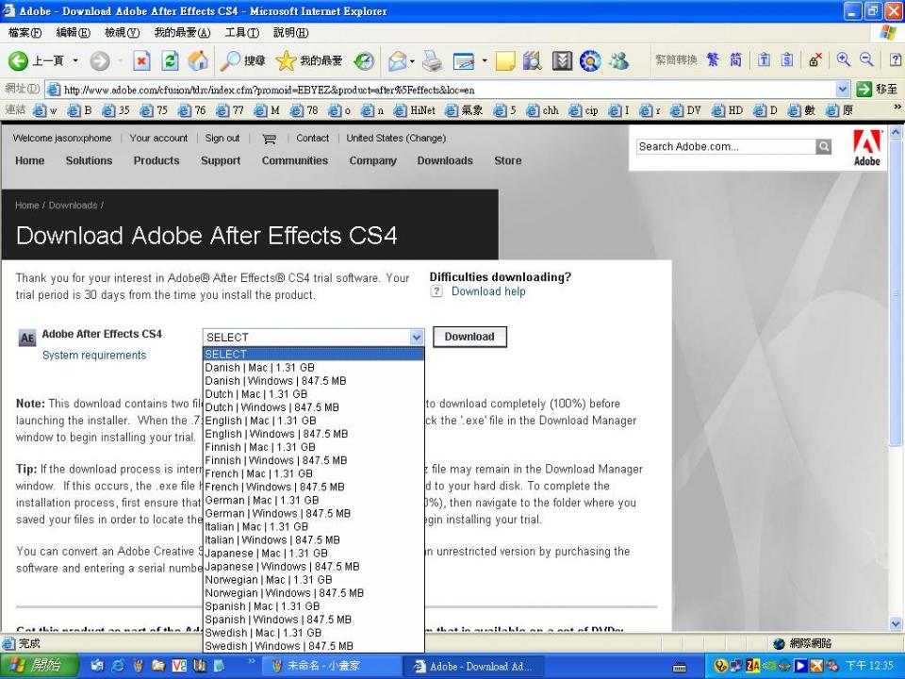
Task: Open Favorites (我的最愛) star toolbar button
Action: pos(309,60)
